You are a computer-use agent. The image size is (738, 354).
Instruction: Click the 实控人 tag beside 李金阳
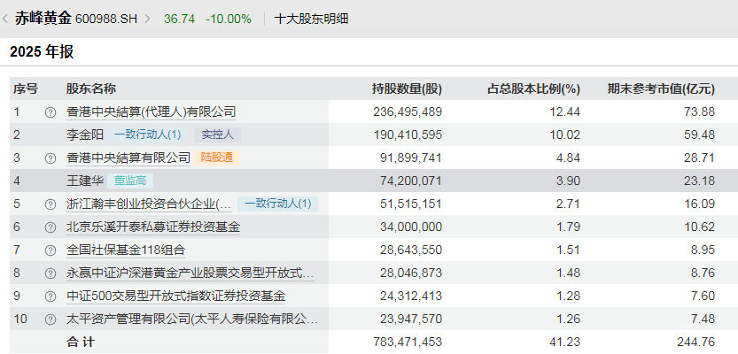(217, 135)
